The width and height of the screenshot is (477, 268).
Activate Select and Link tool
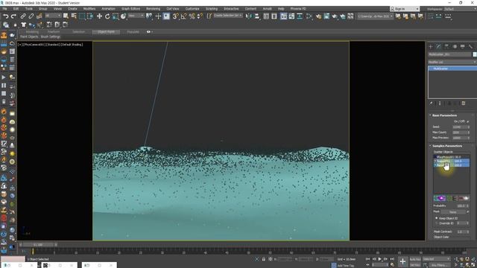pos(23,16)
